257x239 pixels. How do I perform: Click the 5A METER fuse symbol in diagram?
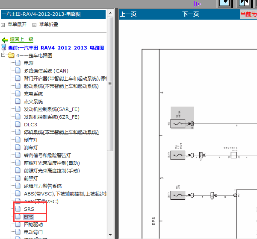(x=178, y=123)
